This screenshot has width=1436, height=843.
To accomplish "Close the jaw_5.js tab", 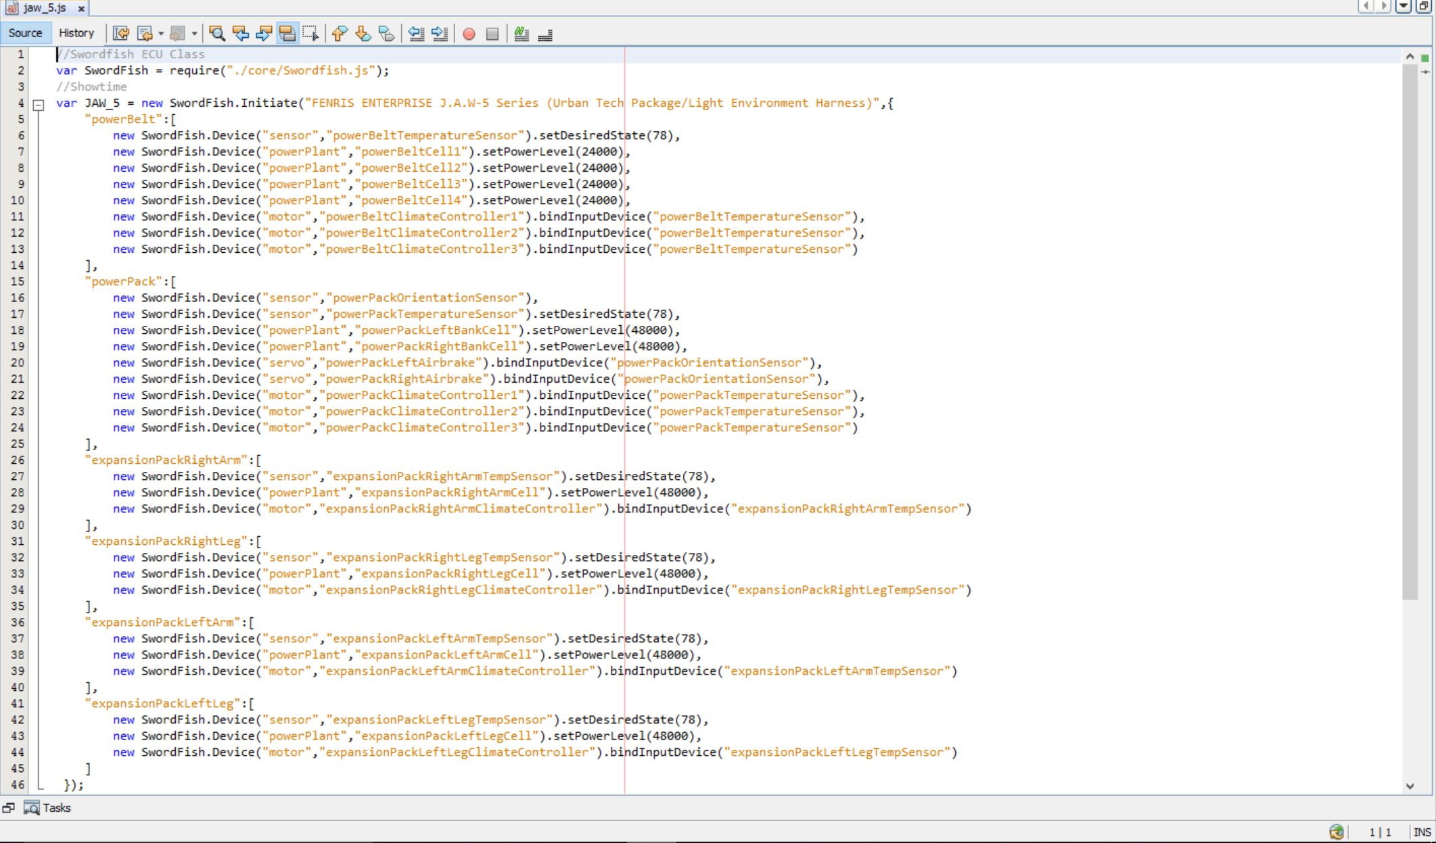I will (81, 9).
